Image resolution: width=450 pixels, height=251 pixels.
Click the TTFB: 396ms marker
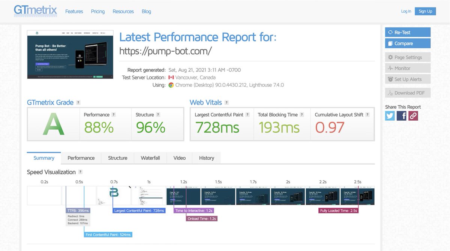pyautogui.click(x=78, y=211)
